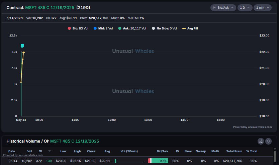The width and height of the screenshot is (279, 165).
Task: Sort table by High column
Action: coord(77,151)
